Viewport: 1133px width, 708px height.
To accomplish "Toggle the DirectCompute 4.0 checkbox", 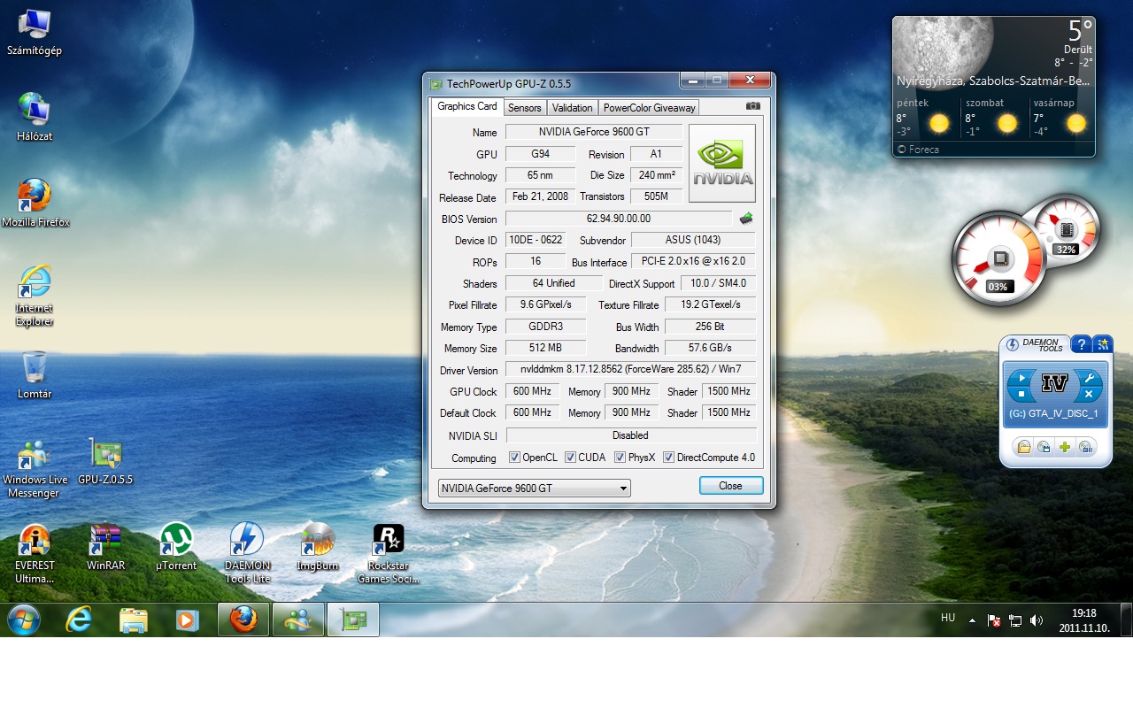I will coord(668,458).
